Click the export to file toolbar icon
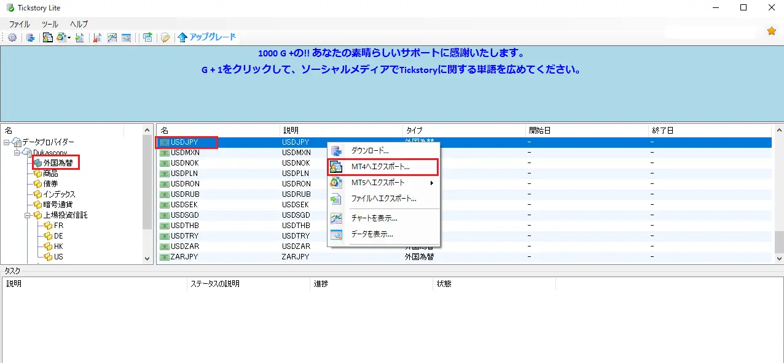Viewport: 784px width, 363px height. click(x=79, y=37)
